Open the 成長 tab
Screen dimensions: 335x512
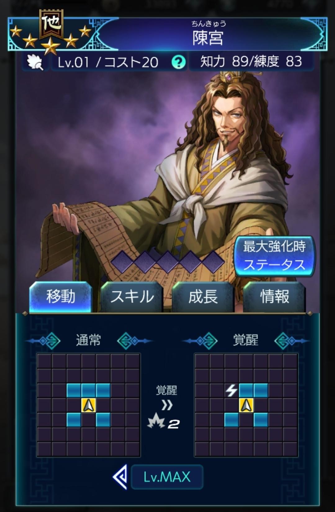tap(203, 296)
